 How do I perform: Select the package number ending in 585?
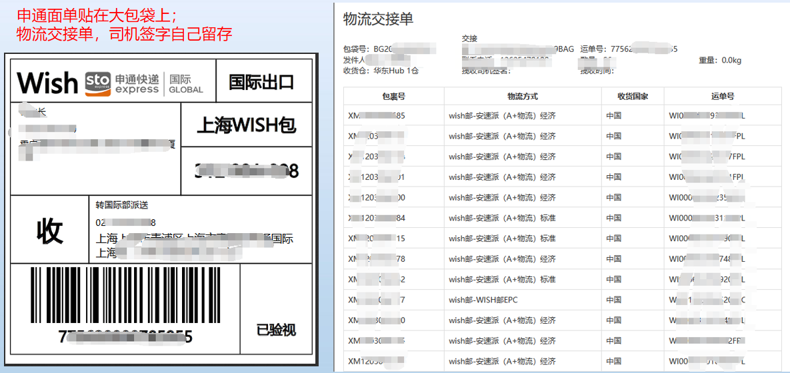click(377, 115)
